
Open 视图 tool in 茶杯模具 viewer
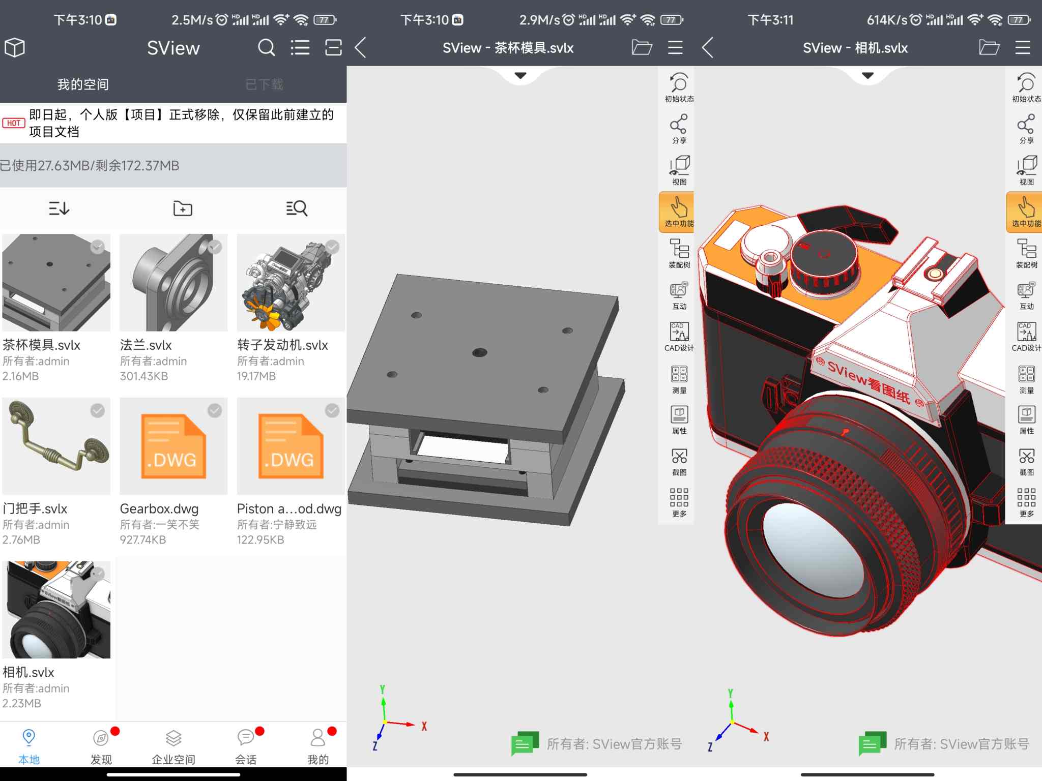tap(679, 171)
